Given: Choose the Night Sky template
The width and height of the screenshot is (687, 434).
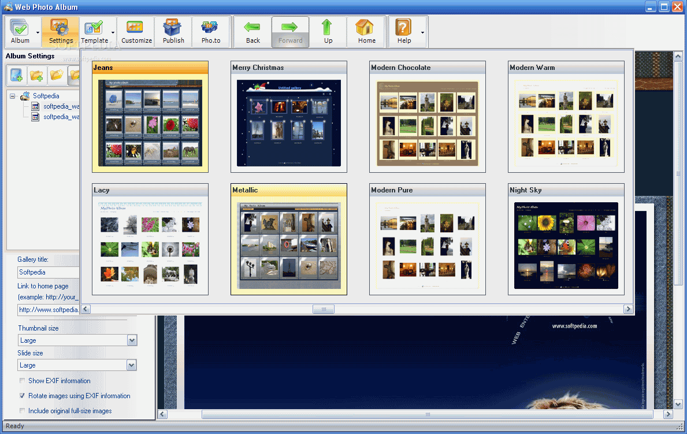Looking at the screenshot, I should [566, 239].
